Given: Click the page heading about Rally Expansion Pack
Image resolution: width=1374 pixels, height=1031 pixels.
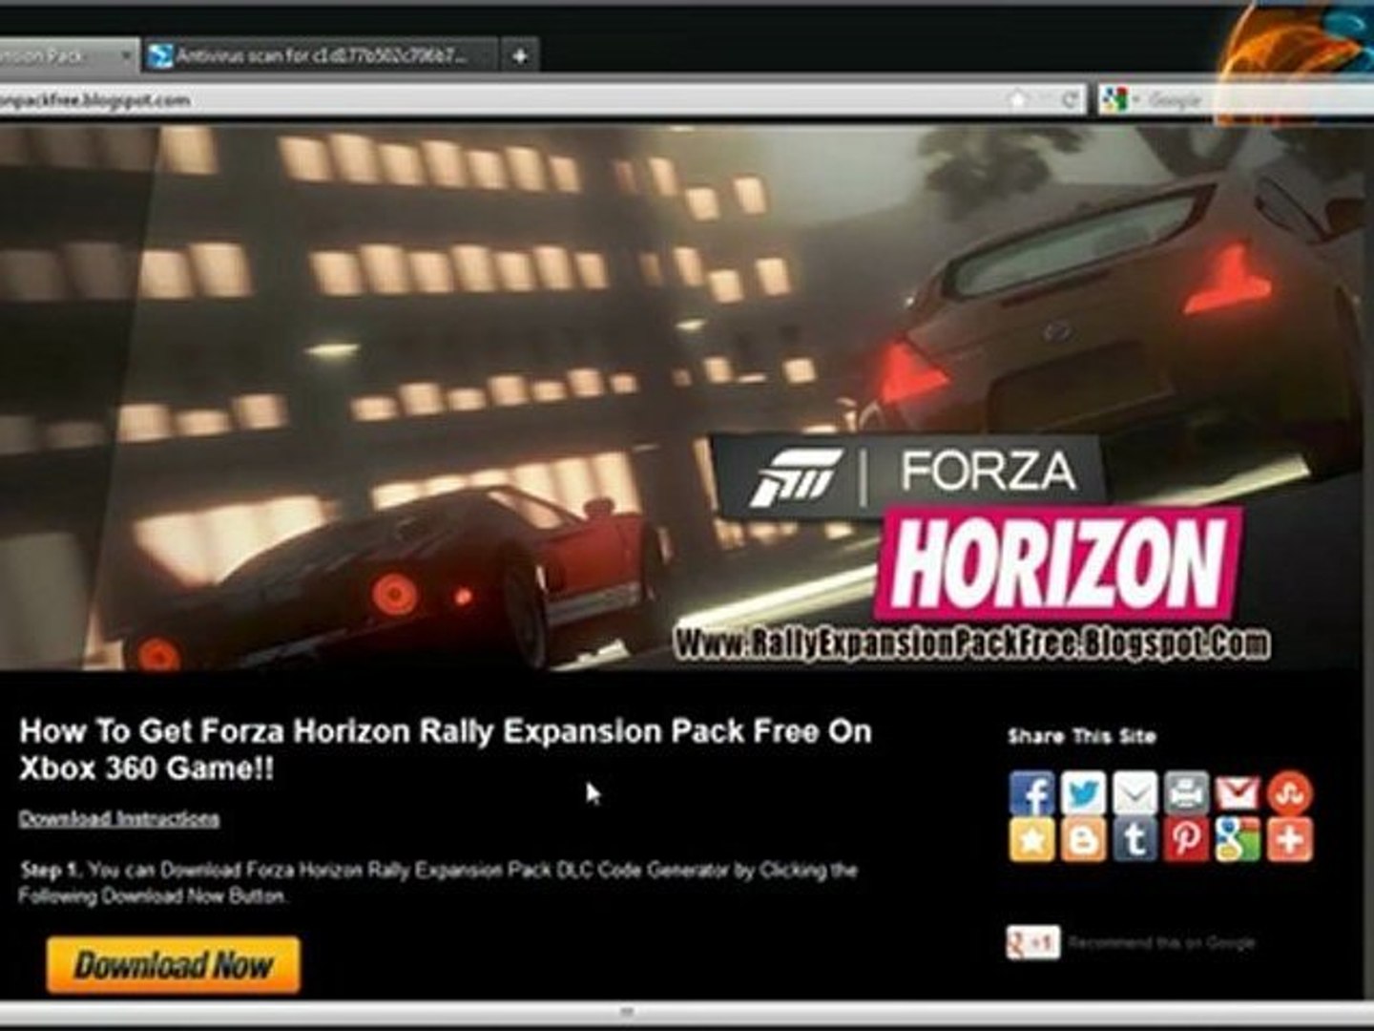Looking at the screenshot, I should (x=445, y=749).
